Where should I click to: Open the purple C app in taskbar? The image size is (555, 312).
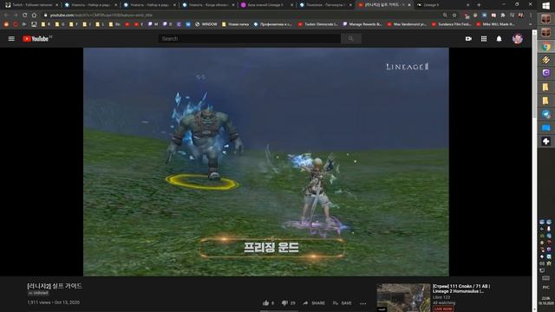pyautogui.click(x=545, y=73)
